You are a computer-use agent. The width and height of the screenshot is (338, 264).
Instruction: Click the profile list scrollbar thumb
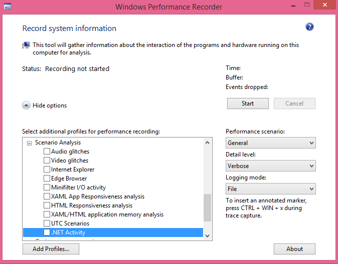(x=208, y=207)
